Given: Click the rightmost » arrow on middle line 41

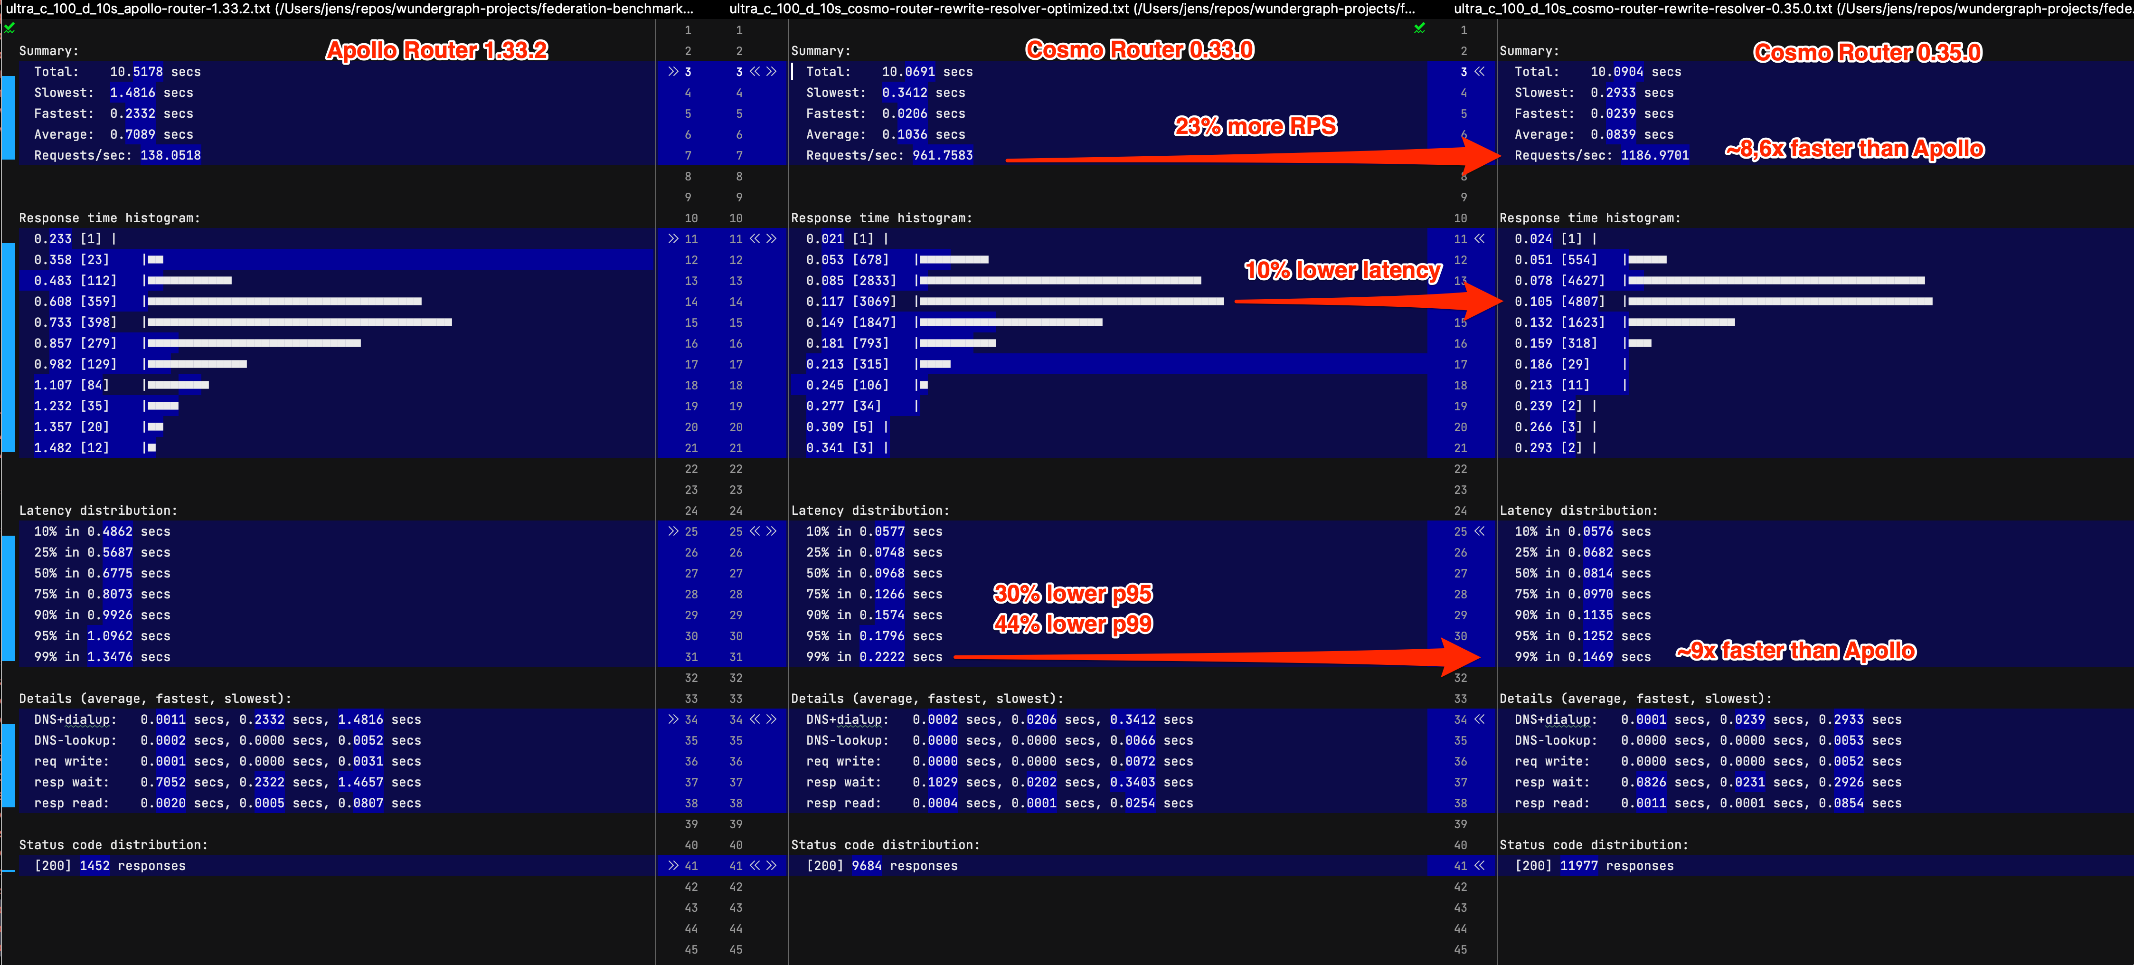Looking at the screenshot, I should coord(771,866).
